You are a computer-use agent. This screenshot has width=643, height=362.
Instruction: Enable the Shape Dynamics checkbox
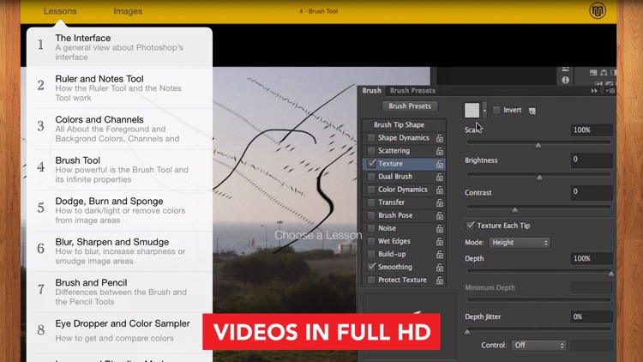(x=371, y=138)
